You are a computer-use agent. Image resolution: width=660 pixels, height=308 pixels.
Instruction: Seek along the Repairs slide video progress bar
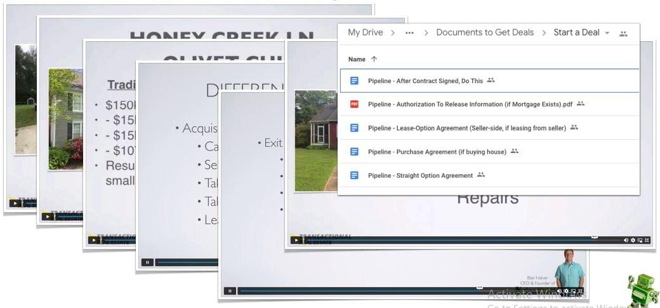[463, 240]
